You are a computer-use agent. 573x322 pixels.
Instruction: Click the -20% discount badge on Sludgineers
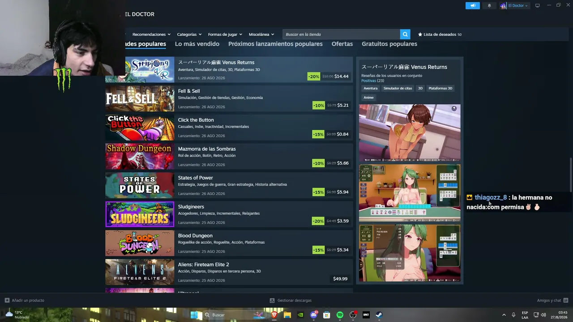pos(318,221)
